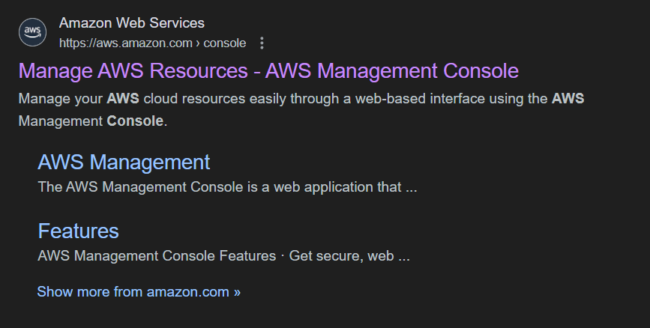This screenshot has width=650, height=328.
Task: Click the 'Get secure, web' snippet text
Action: click(341, 256)
